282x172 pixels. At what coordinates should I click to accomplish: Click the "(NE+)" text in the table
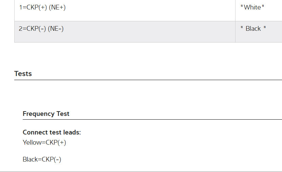[57, 7]
